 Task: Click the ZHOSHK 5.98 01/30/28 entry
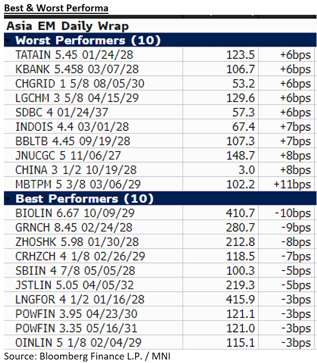77,242
